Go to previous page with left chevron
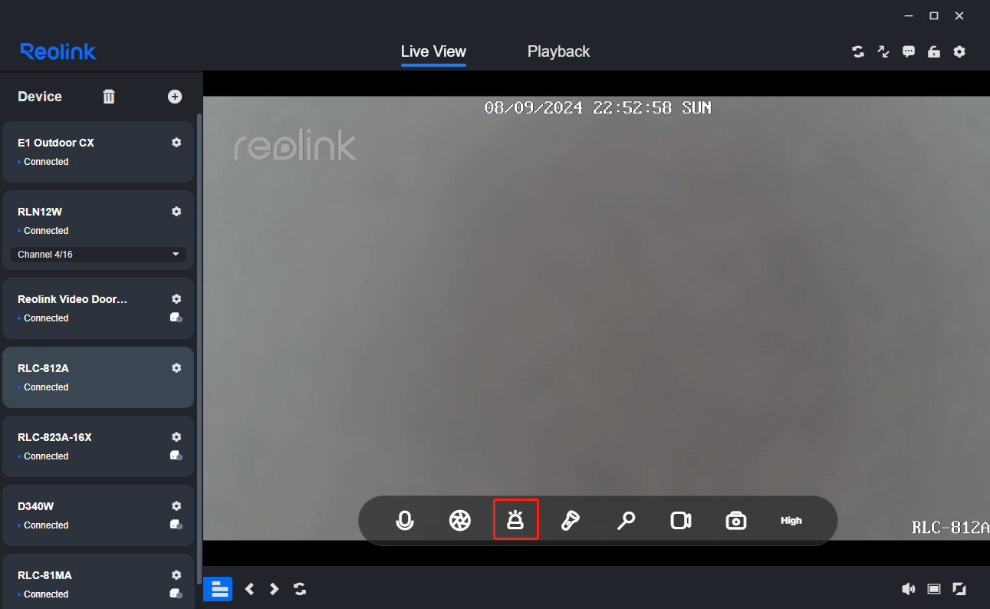The height and width of the screenshot is (609, 990). [249, 589]
